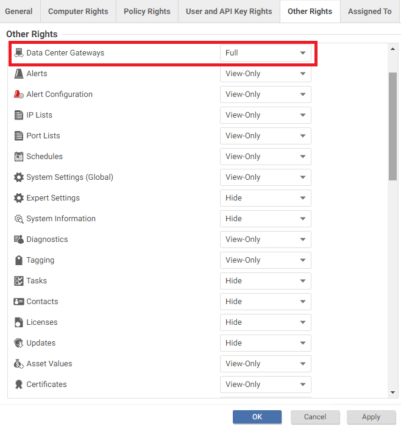Click the scroll down arrow of the rights list
The height and width of the screenshot is (426, 401).
click(x=393, y=393)
